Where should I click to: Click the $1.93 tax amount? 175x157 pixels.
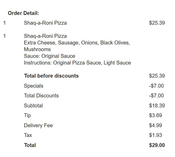[x=155, y=135]
